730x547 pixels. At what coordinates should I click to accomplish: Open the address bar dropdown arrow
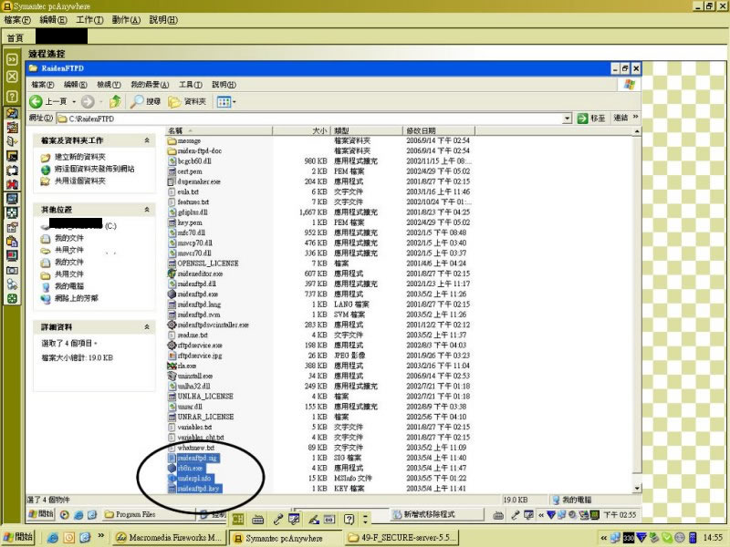pyautogui.click(x=567, y=119)
